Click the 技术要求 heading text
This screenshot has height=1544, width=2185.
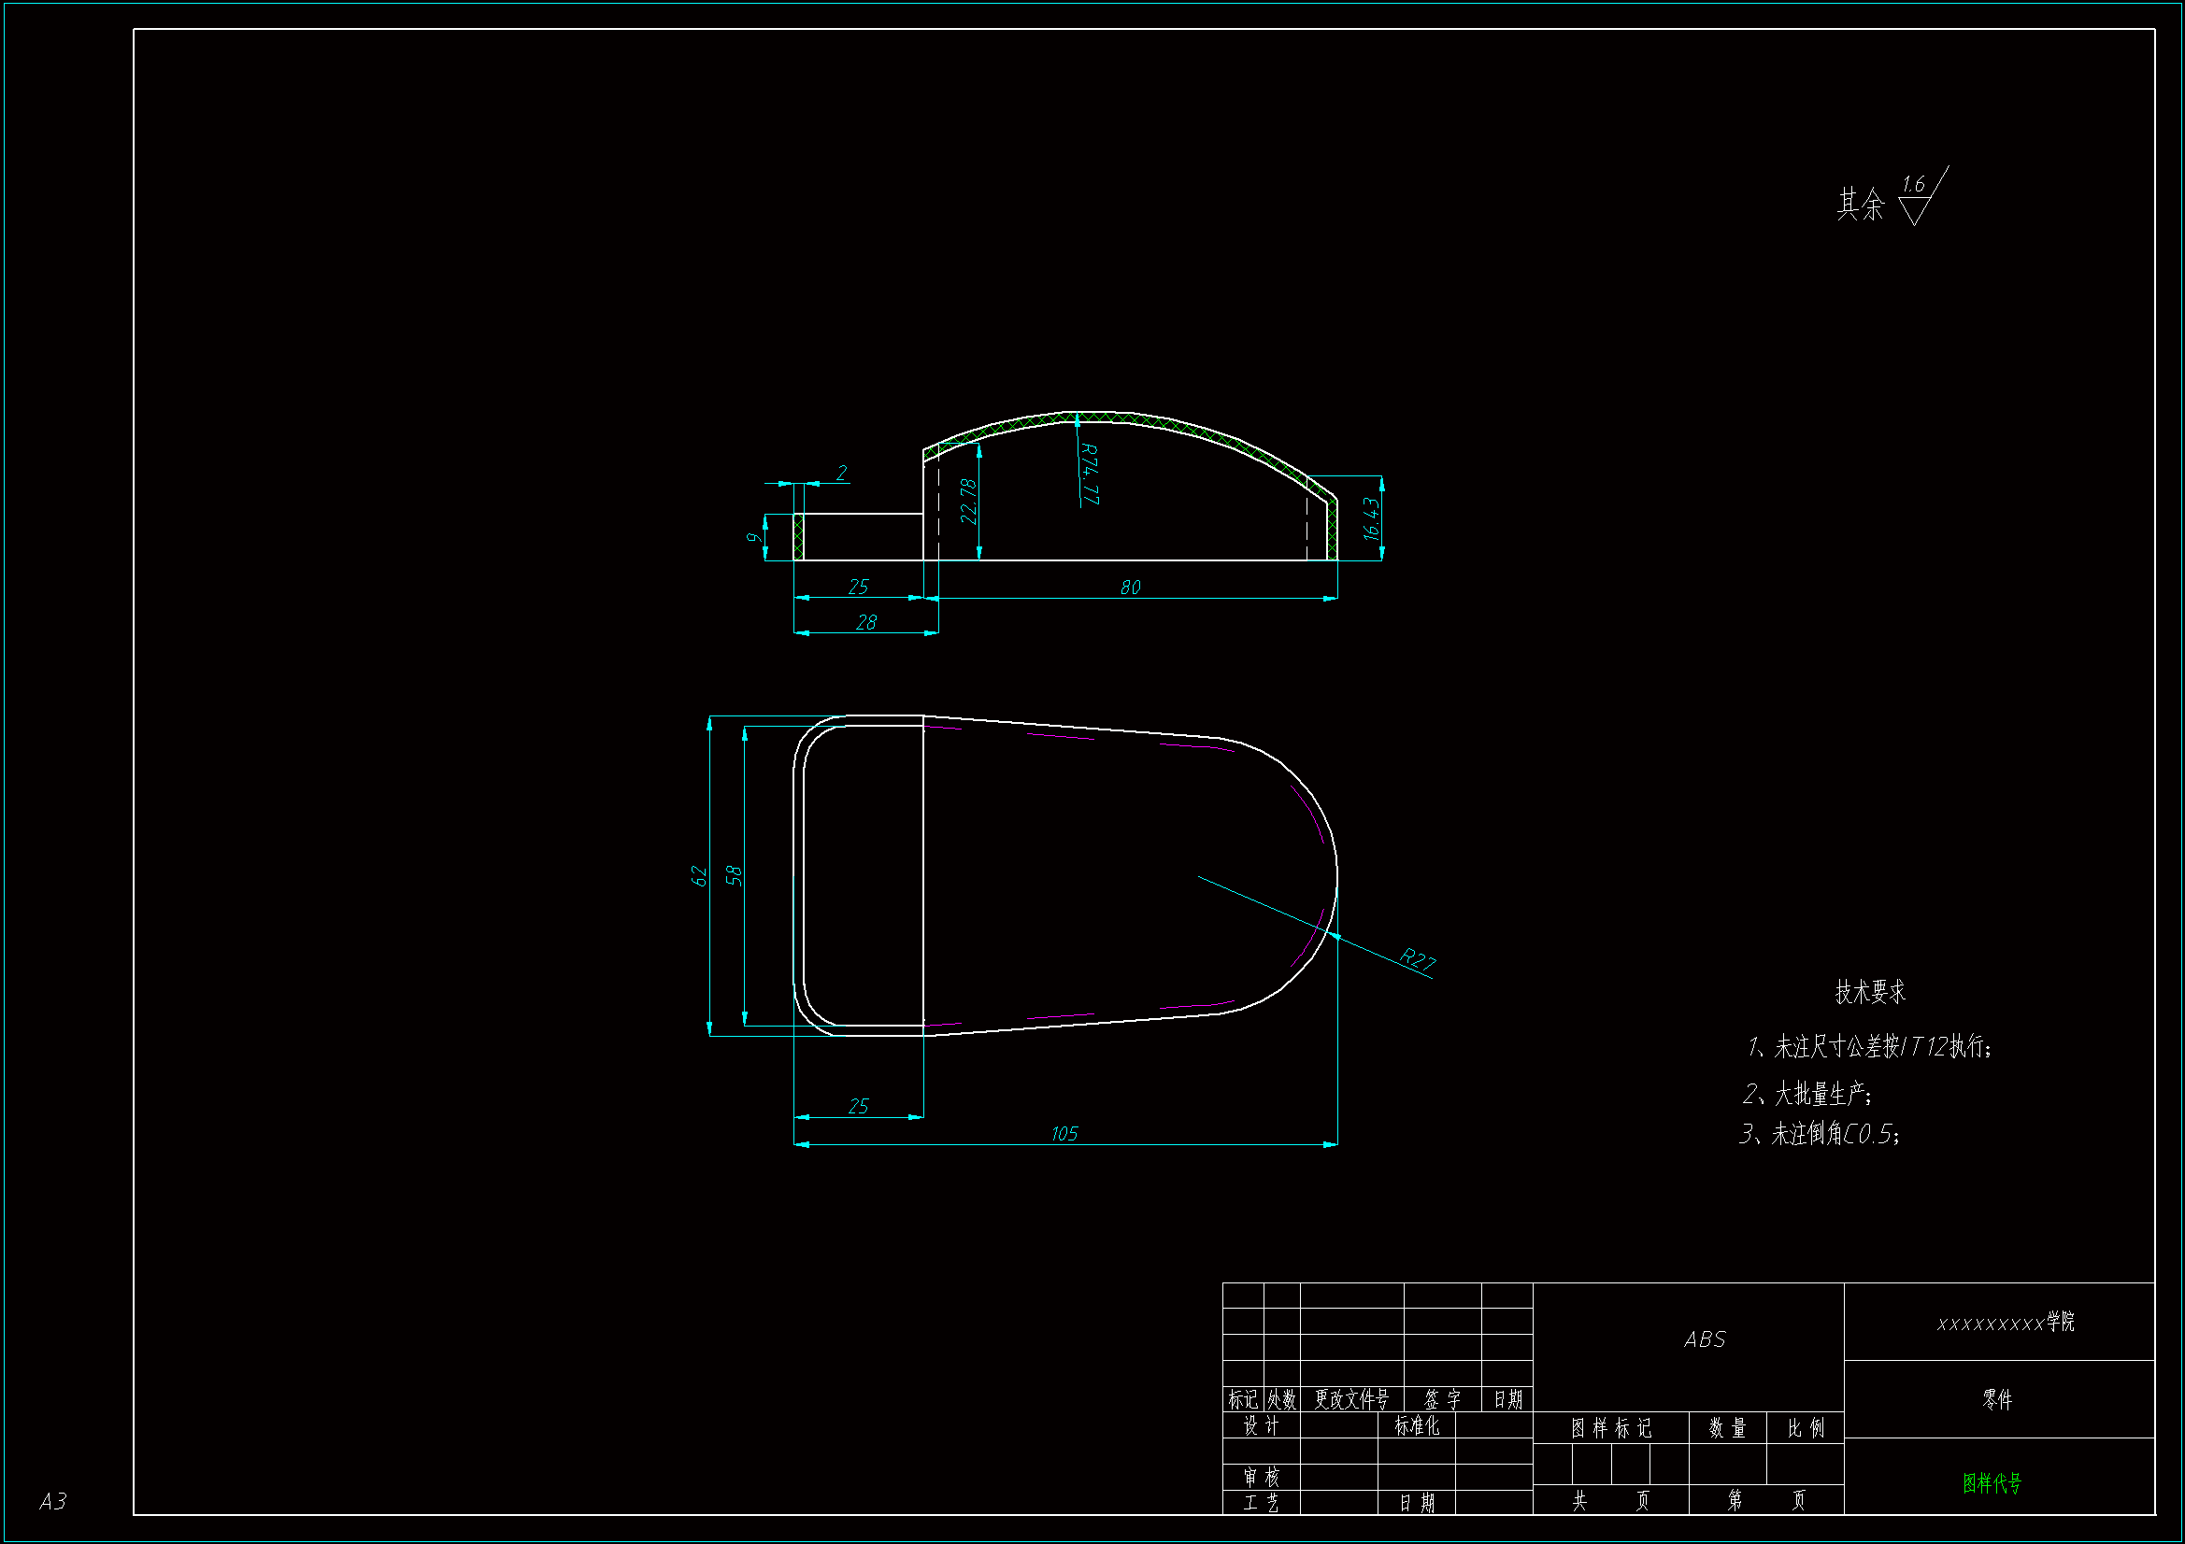coord(1870,992)
